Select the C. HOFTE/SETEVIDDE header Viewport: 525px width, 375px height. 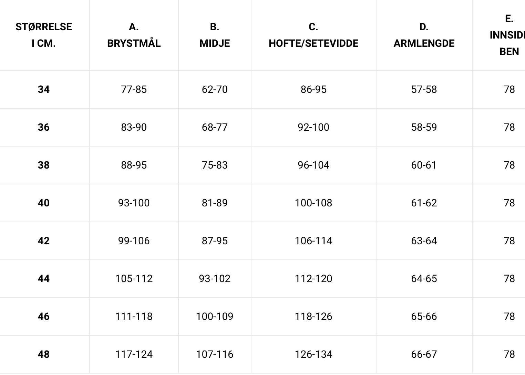pos(313,35)
